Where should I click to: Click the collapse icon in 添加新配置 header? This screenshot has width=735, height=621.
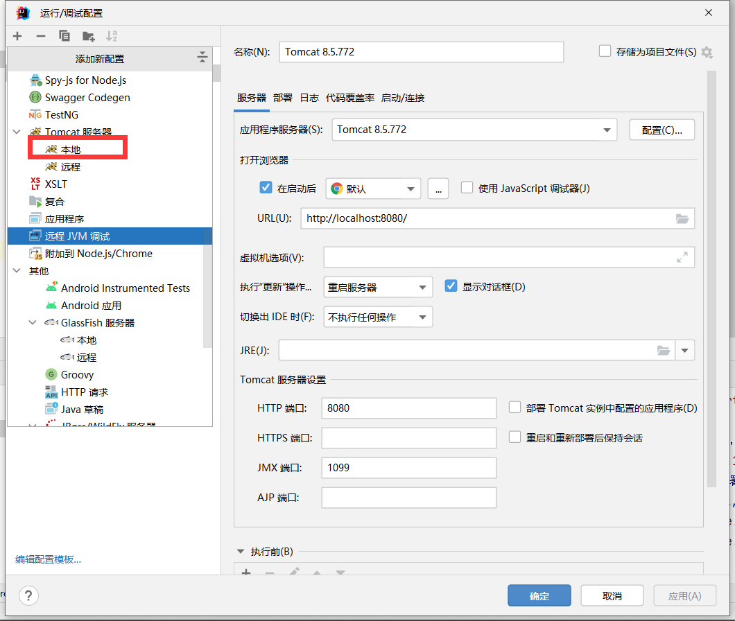tap(202, 58)
